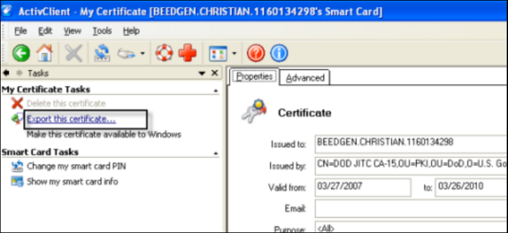This screenshot has width=508, height=233.
Task: Open the Tasks pane dropdown menu arrow
Action: click(202, 74)
